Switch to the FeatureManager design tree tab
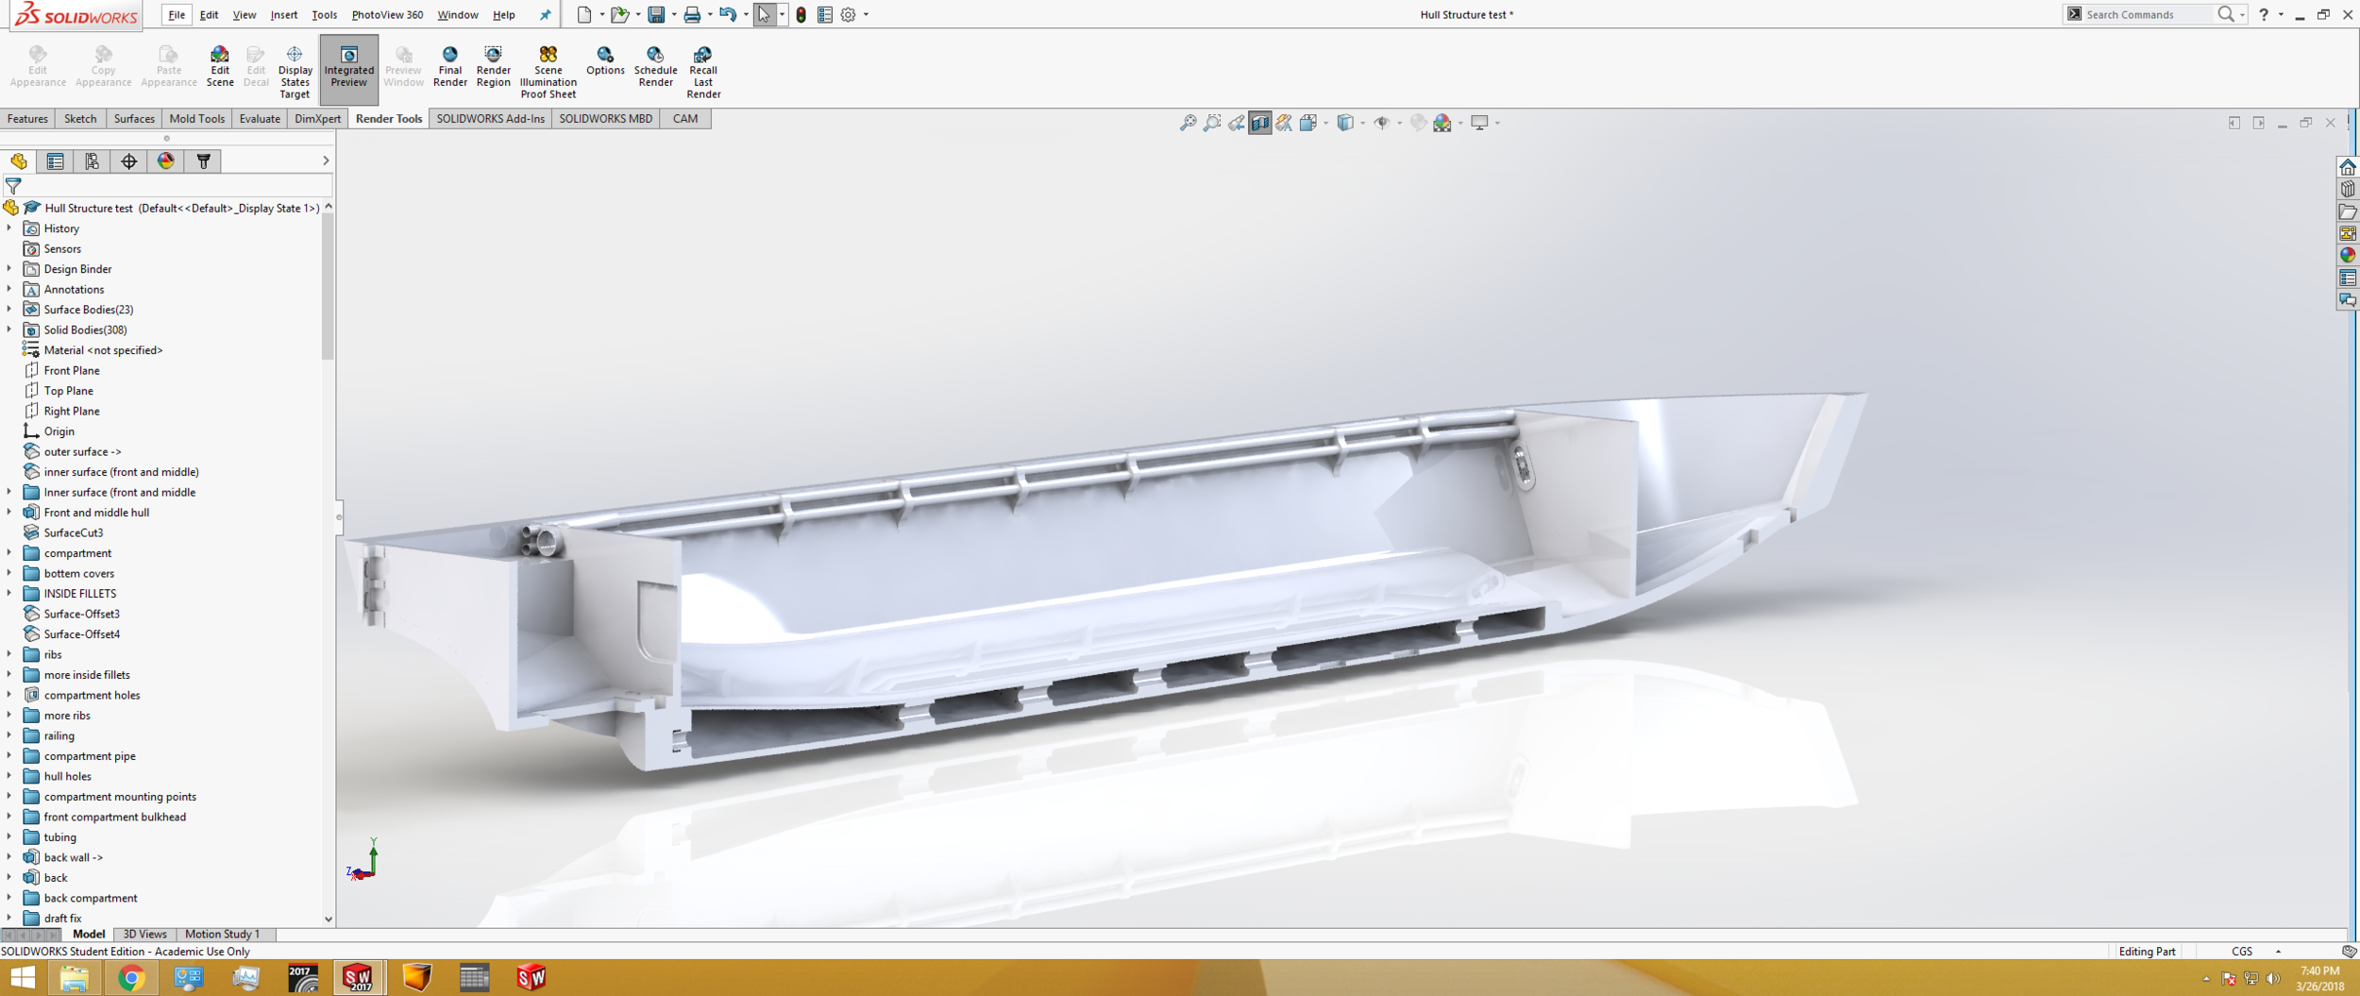 point(19,161)
